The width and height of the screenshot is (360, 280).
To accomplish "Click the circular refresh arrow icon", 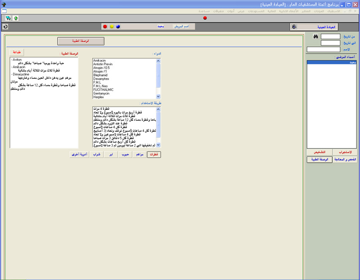I will coord(5,27).
